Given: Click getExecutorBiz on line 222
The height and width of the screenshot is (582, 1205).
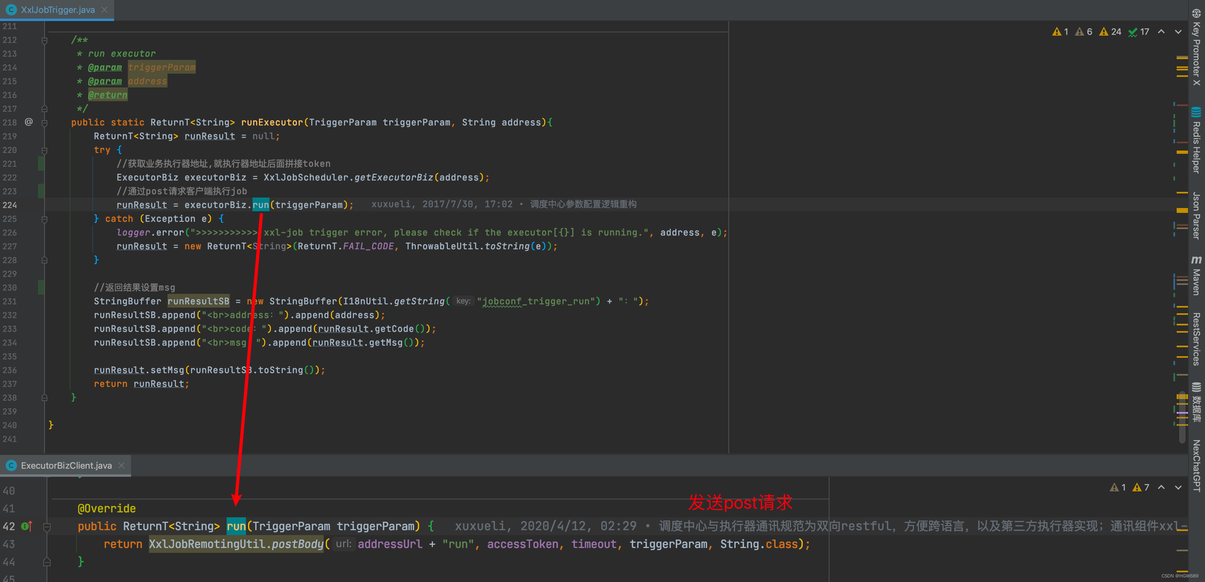Looking at the screenshot, I should pyautogui.click(x=394, y=178).
